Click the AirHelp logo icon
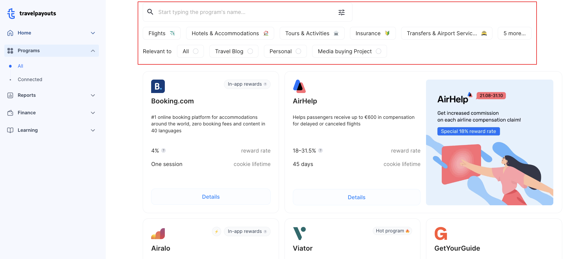This screenshot has width=566, height=259. pos(299,86)
